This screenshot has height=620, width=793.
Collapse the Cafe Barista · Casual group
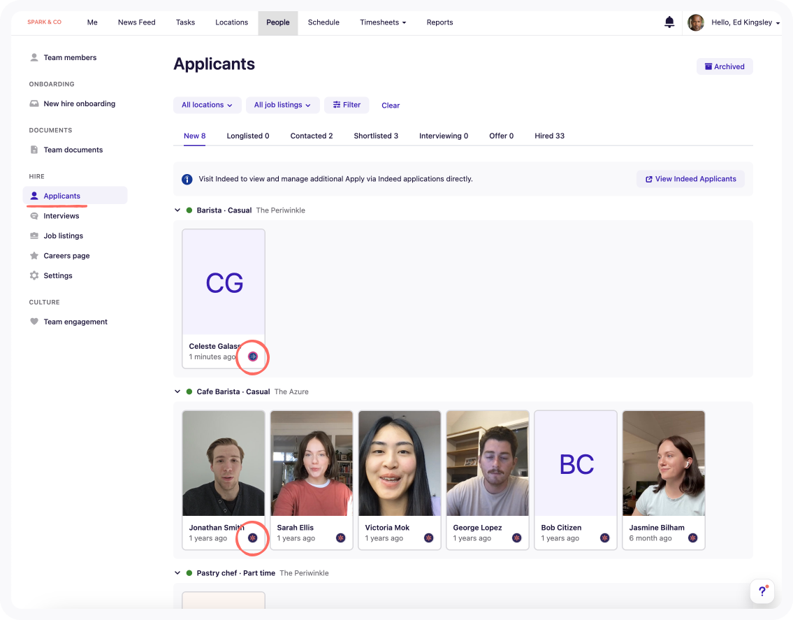point(177,391)
